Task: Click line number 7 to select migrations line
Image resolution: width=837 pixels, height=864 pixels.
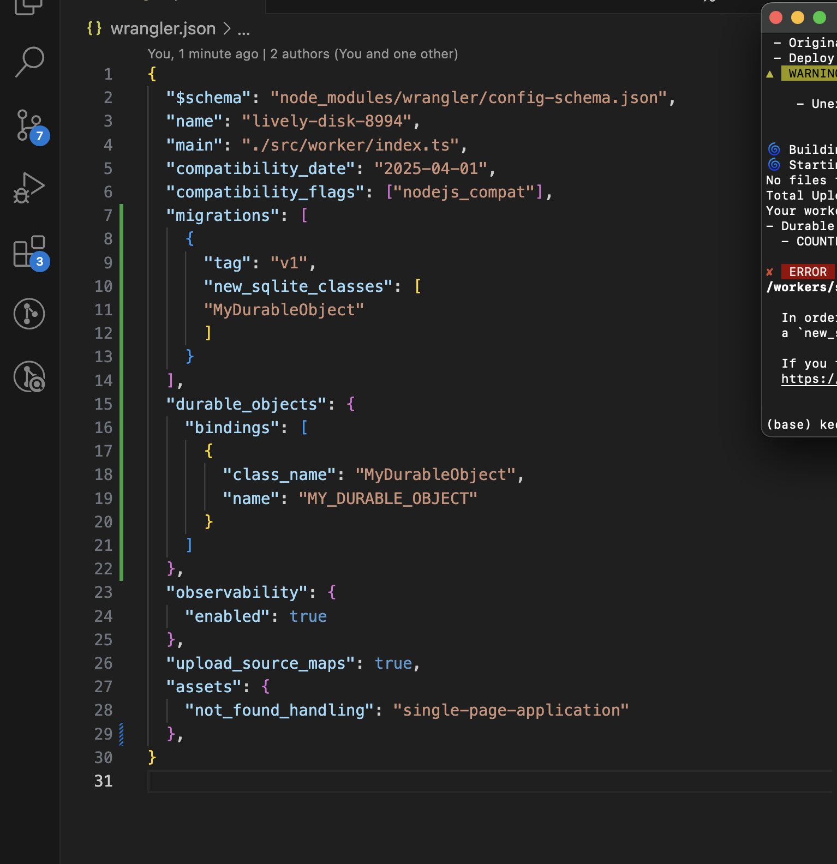Action: [x=107, y=215]
